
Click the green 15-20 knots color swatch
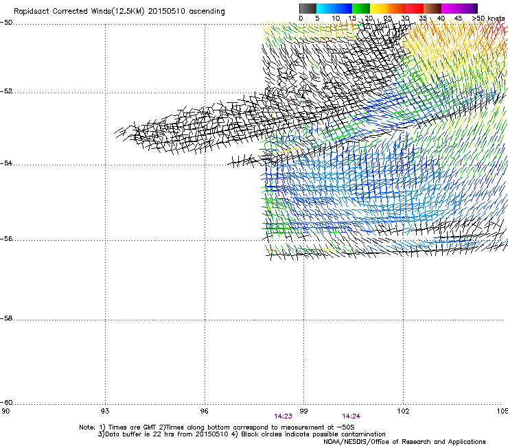click(361, 8)
